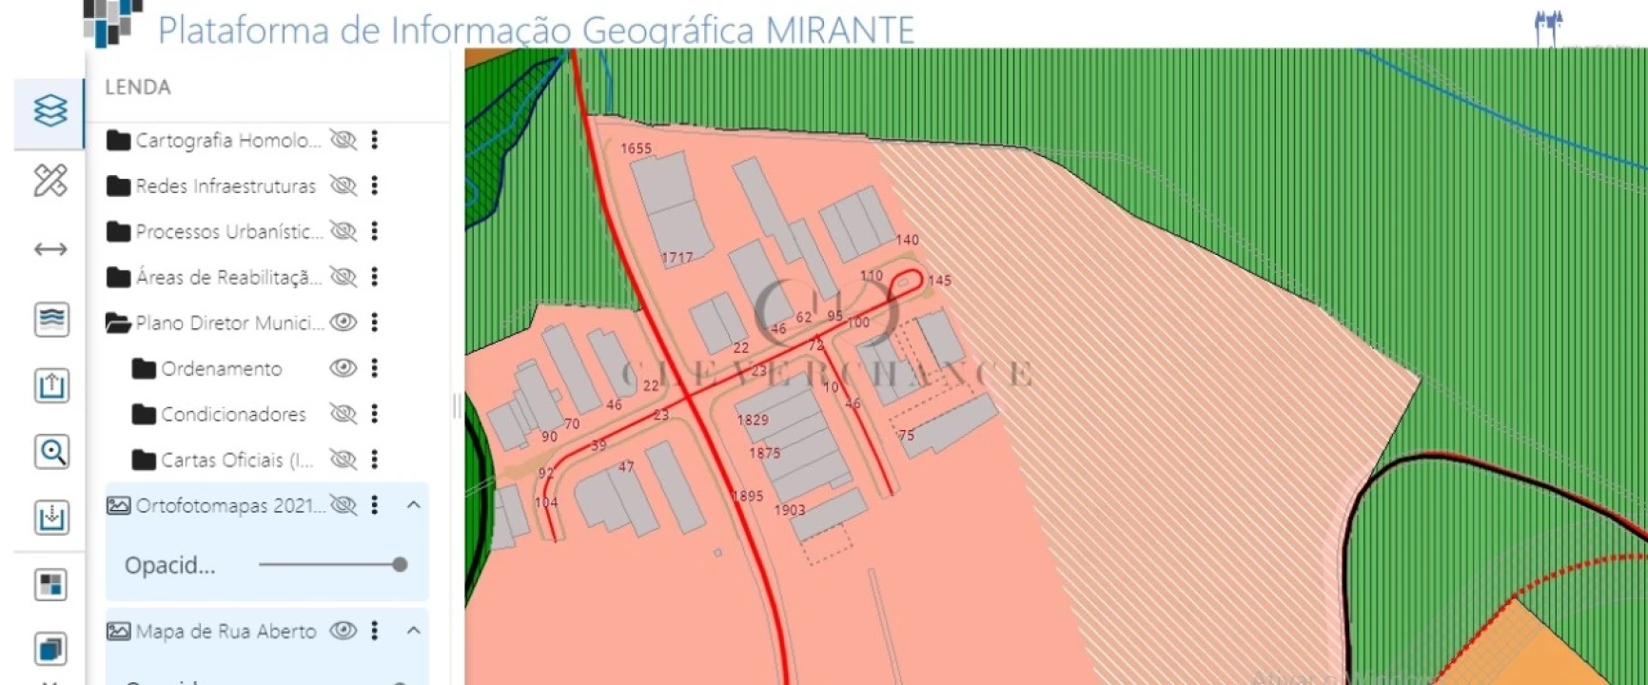
Task: Click the panel divider handle beside the map
Action: [x=457, y=406]
